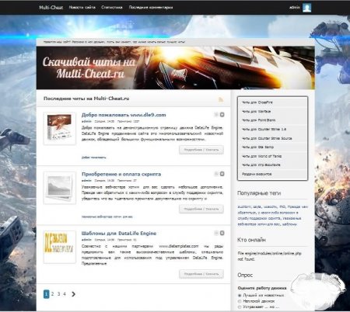This screenshot has height=312, width=350.
Task: Click the Multi-Cheat.ru car banner
Action: 176,68
